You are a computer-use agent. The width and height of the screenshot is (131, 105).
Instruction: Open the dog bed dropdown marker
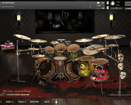pyautogui.click(x=3, y=49)
